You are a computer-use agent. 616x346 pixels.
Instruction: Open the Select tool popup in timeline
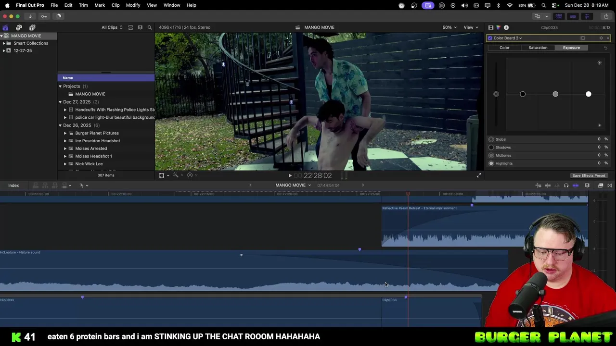point(84,185)
